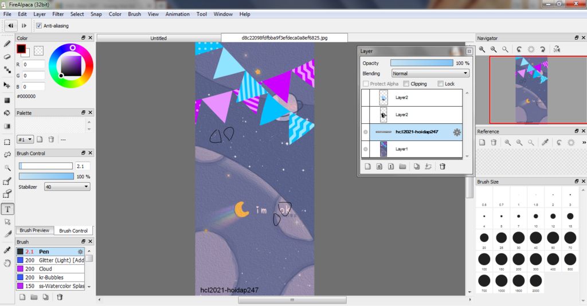Expand Reference panel overflow chevron
The image size is (587, 306).
point(584,143)
